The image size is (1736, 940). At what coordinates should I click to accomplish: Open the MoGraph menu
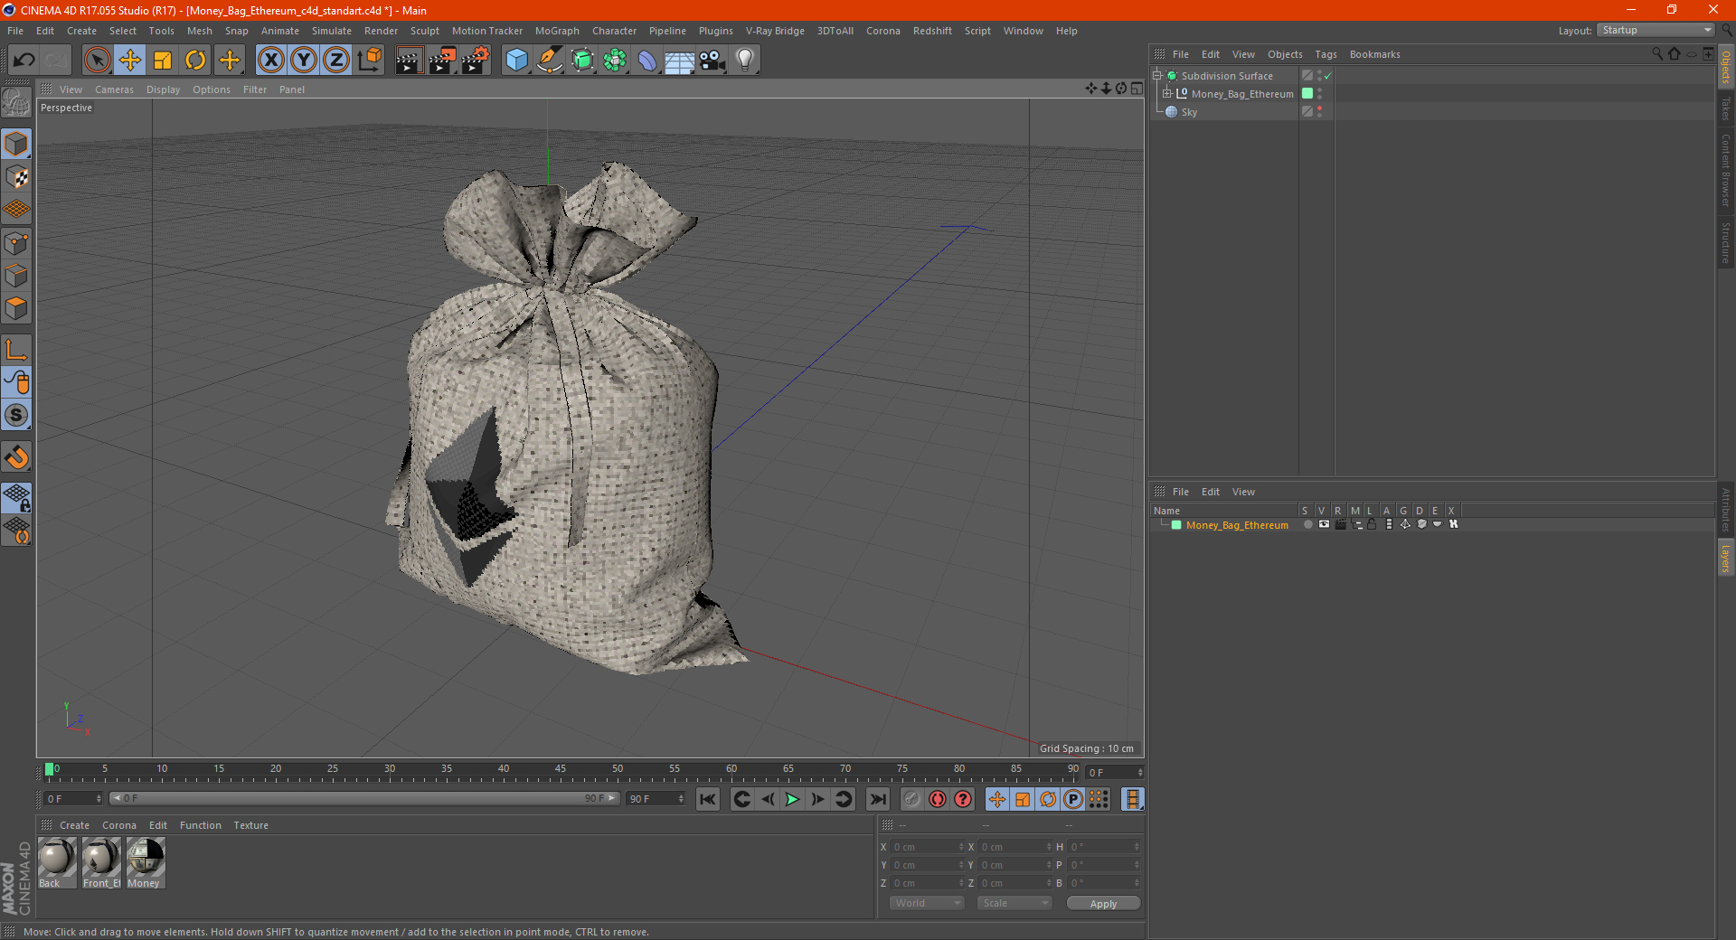(557, 31)
